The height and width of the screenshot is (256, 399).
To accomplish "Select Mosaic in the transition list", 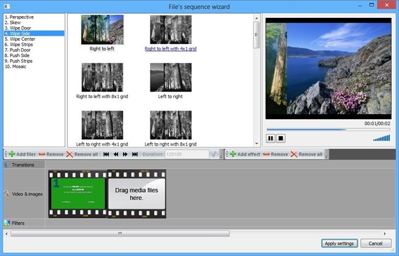I will click(x=18, y=66).
